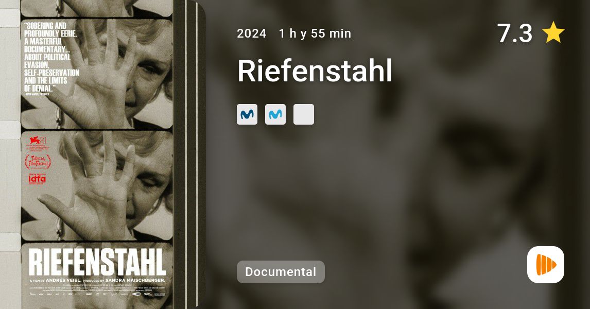Click the 7.3 rating score

click(x=514, y=33)
